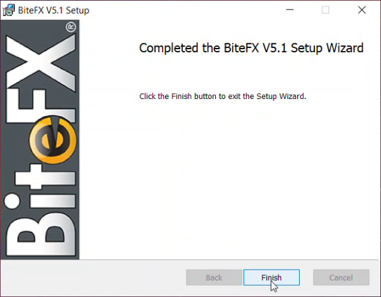Close the BiteFX V5.1 Setup window

tap(362, 10)
